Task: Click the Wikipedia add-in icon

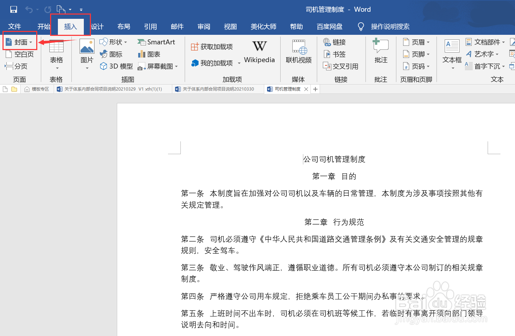Action: click(x=259, y=50)
